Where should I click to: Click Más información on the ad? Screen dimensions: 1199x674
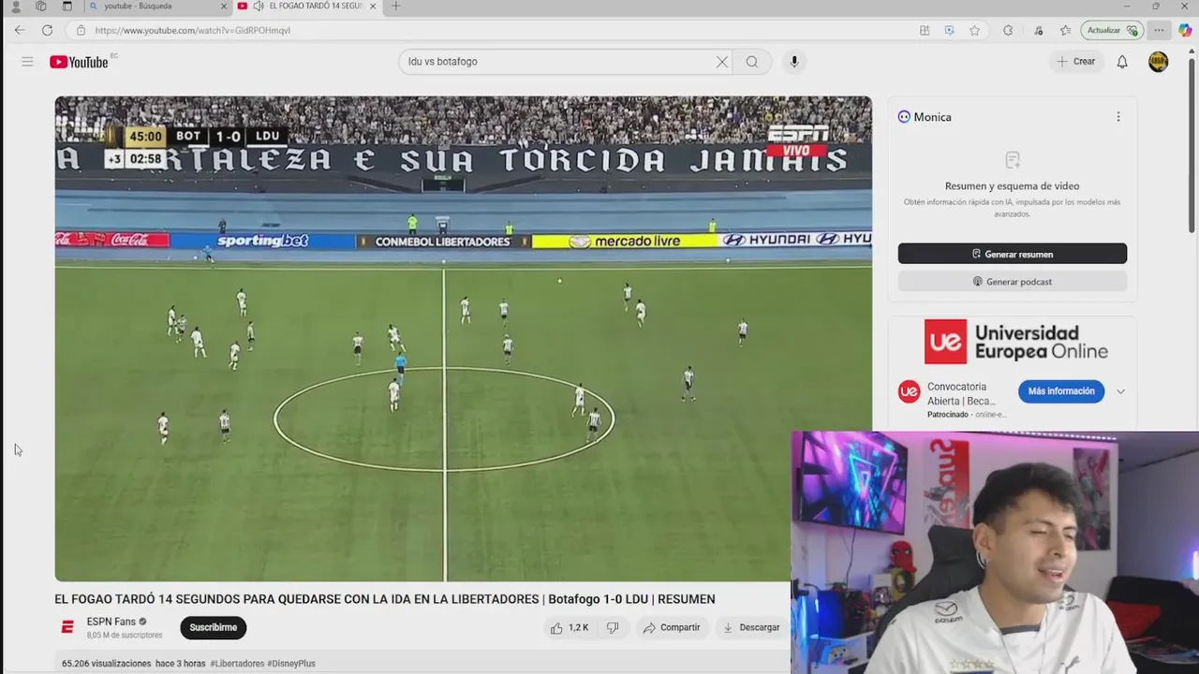(1061, 391)
